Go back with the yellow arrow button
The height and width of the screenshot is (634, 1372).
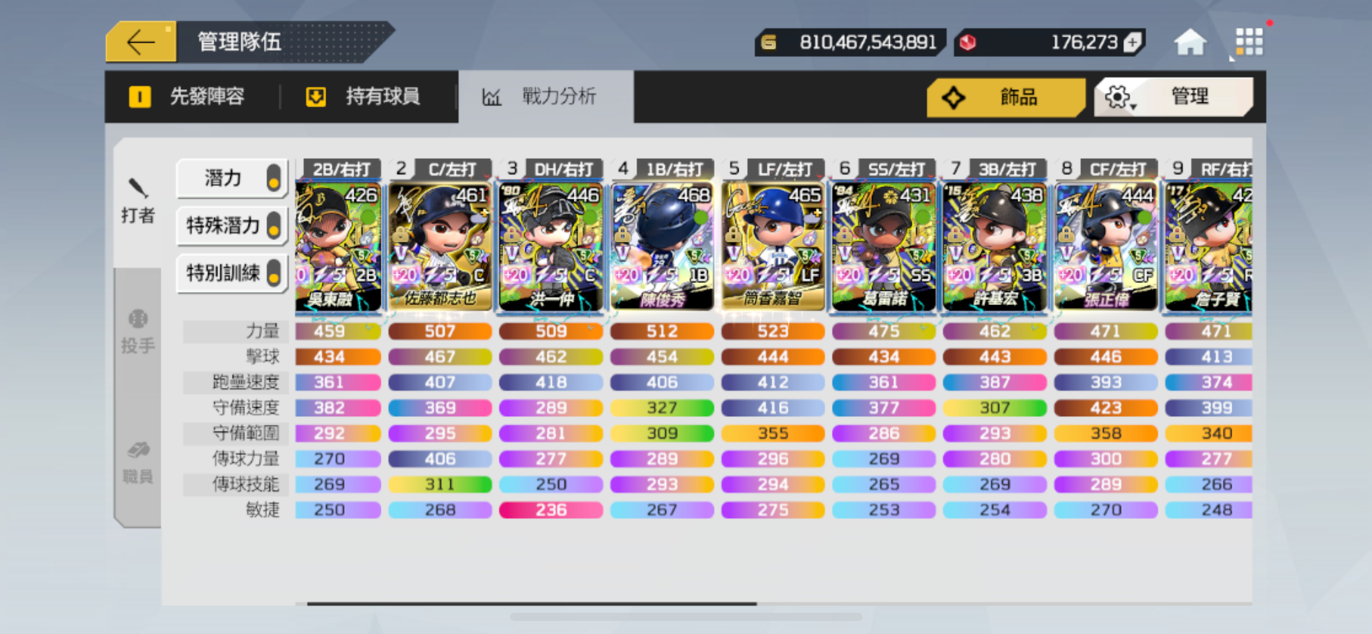141,42
